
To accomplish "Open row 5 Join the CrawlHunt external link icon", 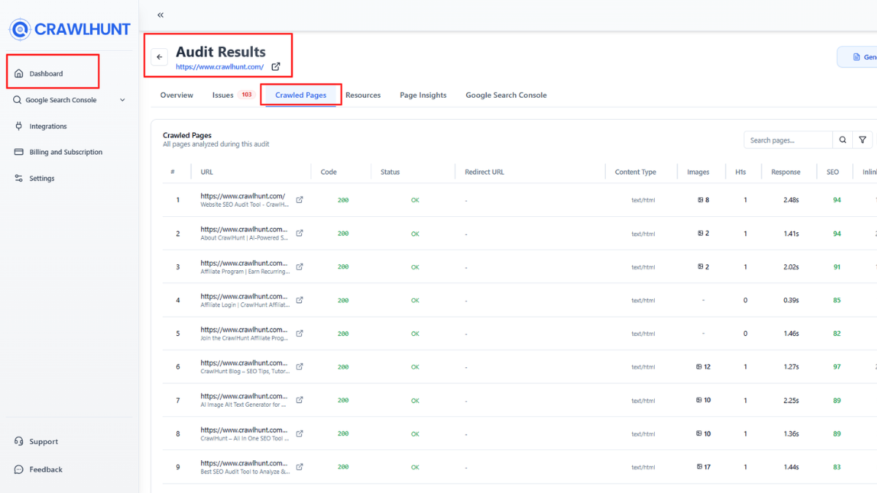I will tap(300, 333).
